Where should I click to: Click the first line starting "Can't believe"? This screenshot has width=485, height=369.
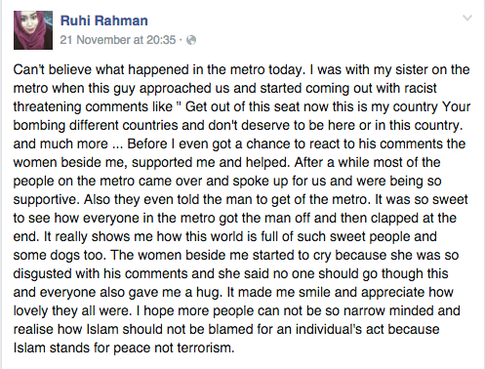(241, 69)
